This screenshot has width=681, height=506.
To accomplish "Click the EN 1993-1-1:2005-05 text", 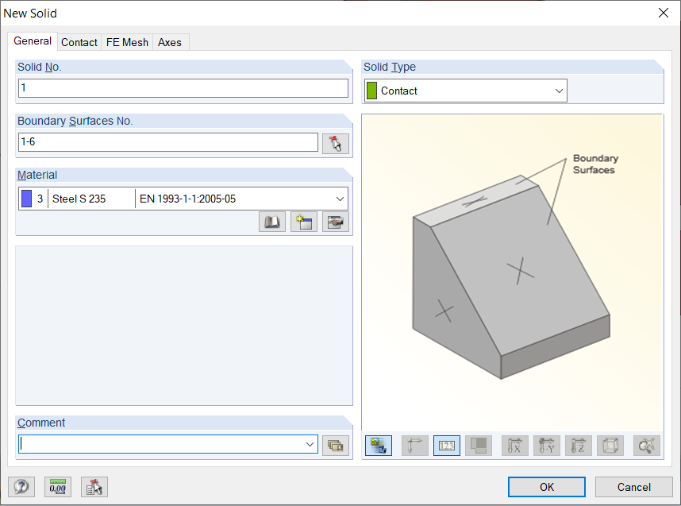I will (x=187, y=199).
